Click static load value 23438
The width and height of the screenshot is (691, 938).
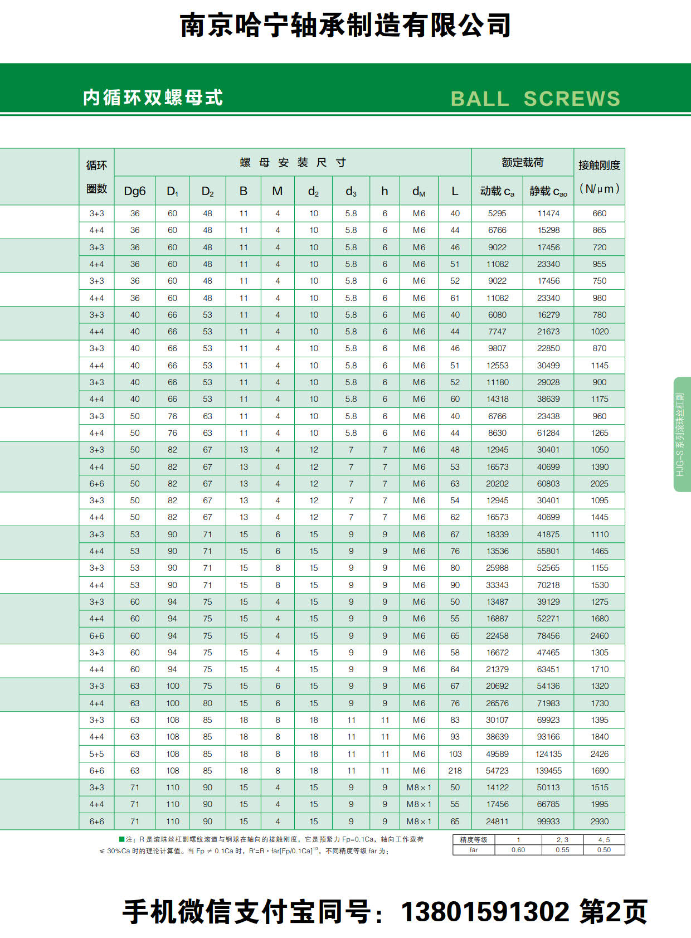pos(548,416)
